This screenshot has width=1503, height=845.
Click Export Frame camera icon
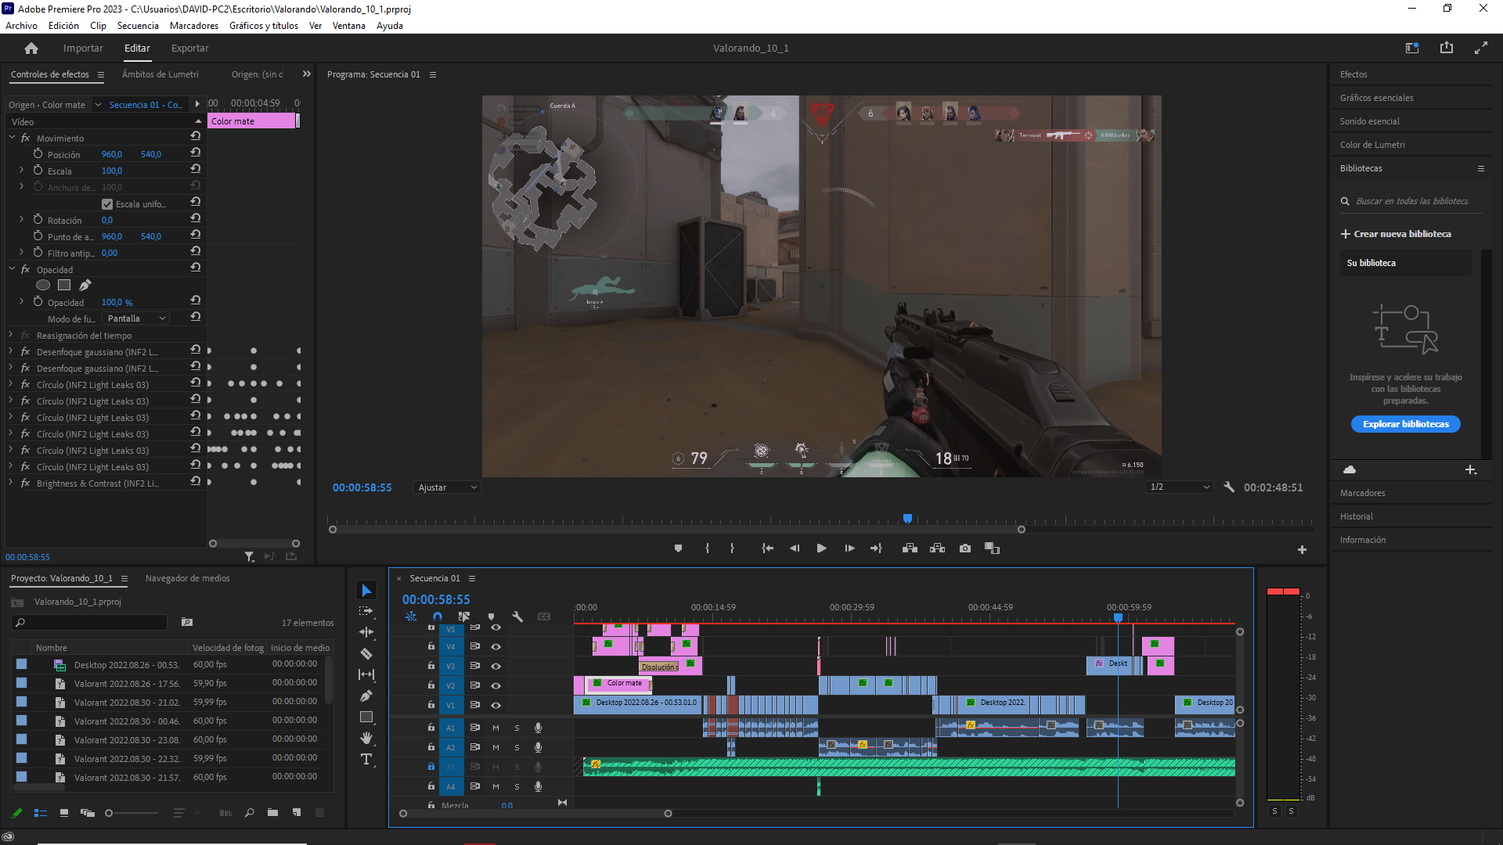(965, 548)
